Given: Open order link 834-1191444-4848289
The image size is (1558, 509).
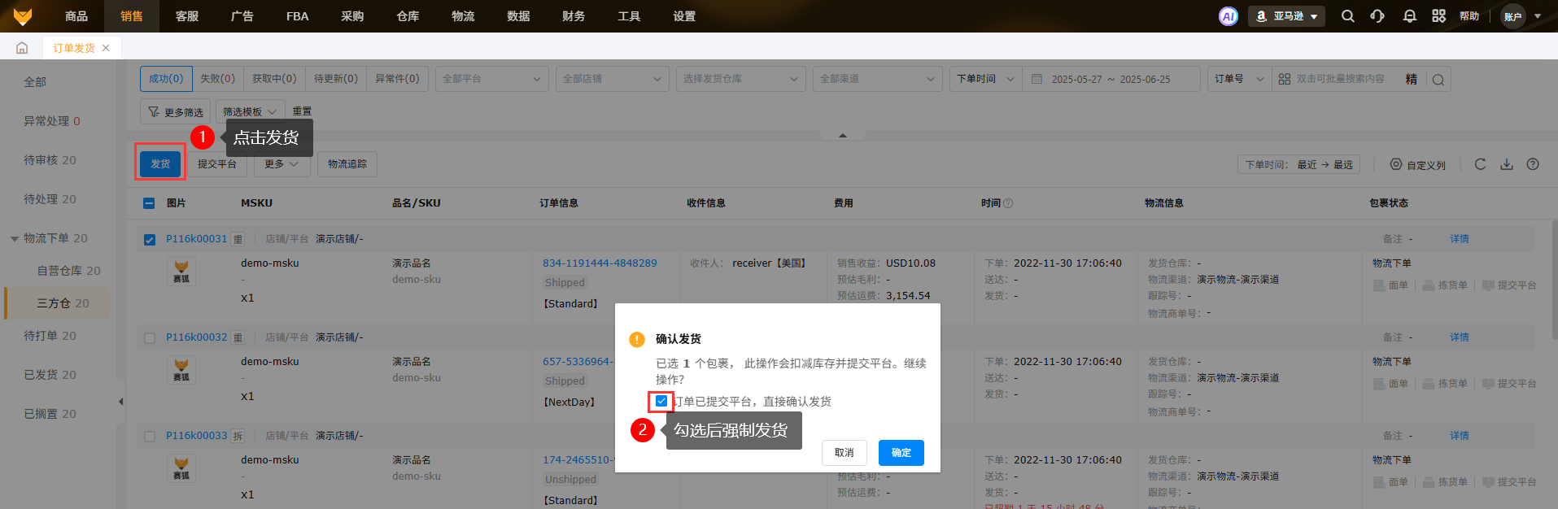Looking at the screenshot, I should click(600, 263).
